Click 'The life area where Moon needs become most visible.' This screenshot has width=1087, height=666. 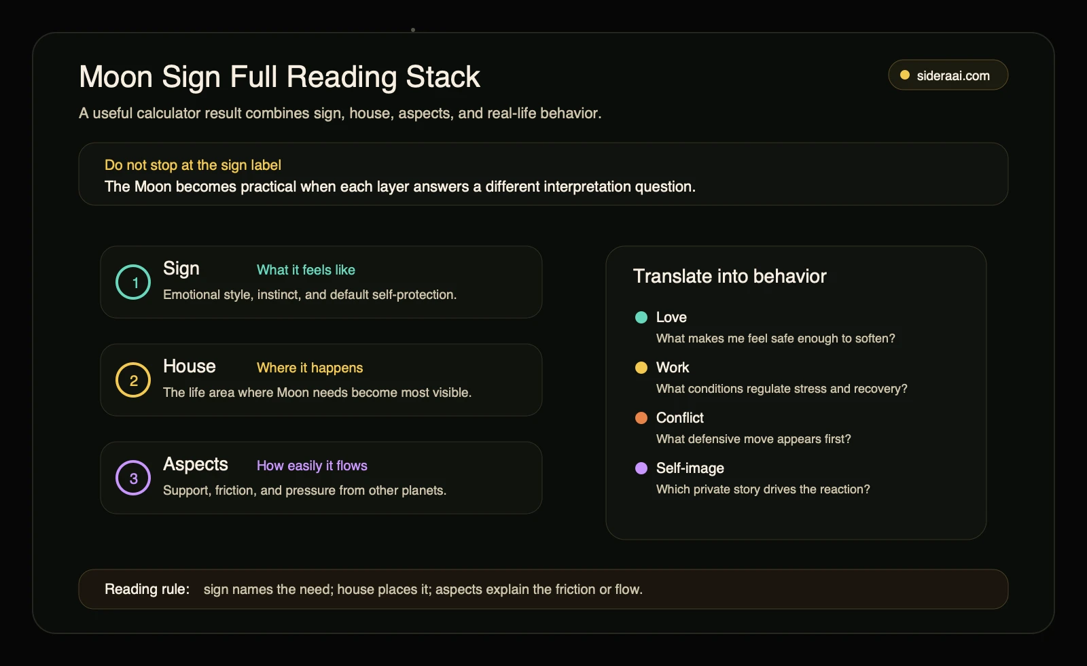[x=317, y=392]
